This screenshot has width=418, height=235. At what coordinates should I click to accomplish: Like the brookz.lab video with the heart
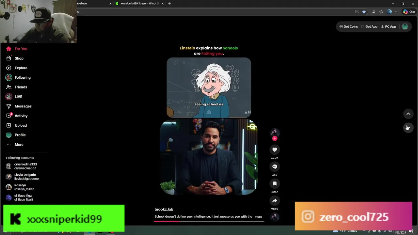tap(275, 149)
